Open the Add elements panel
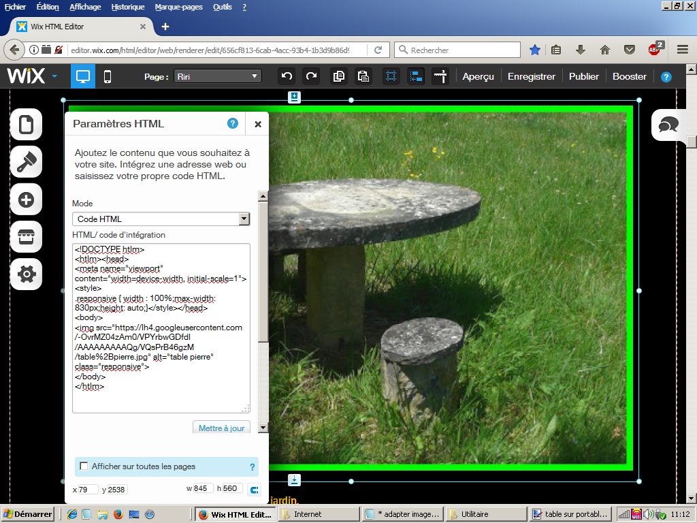Viewport: 697px width, 523px height. [27, 200]
